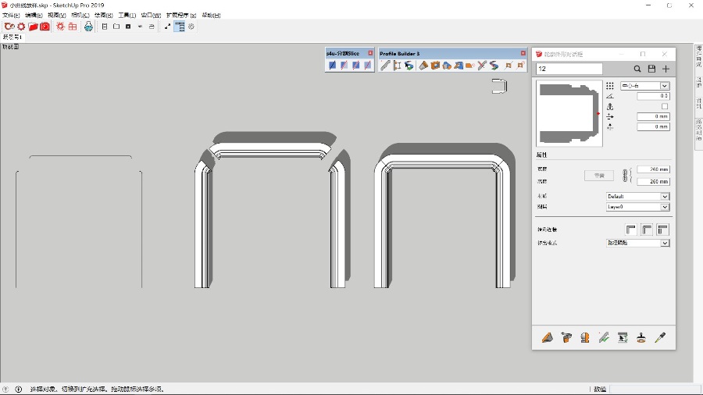
Task: Click the width field showing 260 mm
Action: point(653,169)
